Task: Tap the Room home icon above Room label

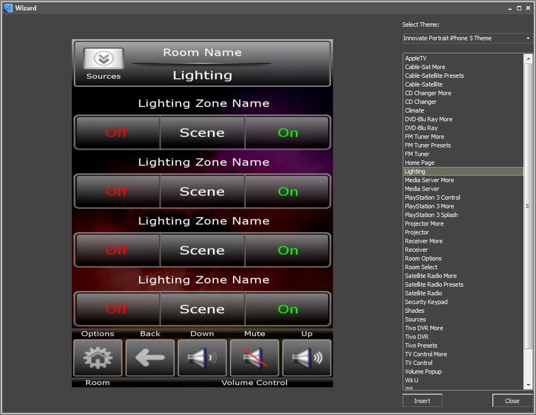Action: pos(97,358)
